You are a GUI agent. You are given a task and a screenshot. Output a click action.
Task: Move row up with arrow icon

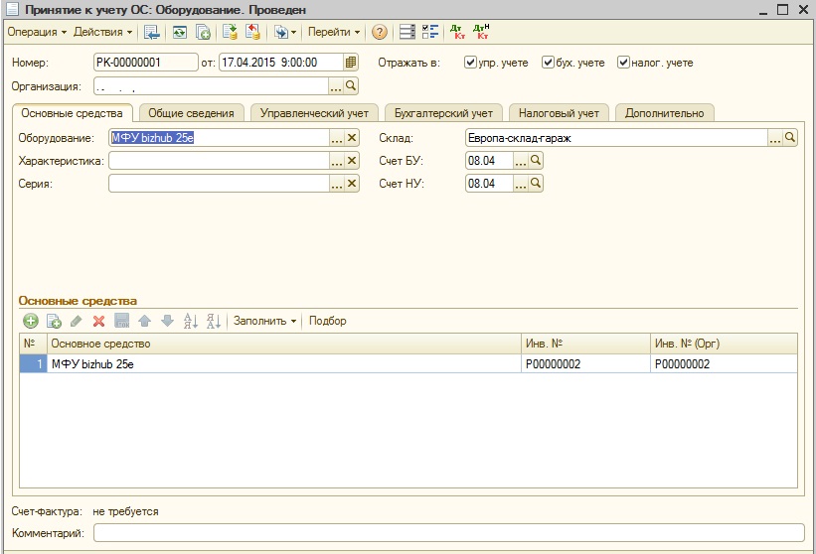pyautogui.click(x=145, y=321)
